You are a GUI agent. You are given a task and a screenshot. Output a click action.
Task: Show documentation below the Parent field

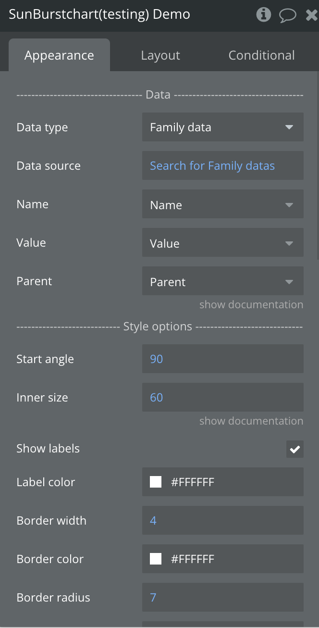point(251,304)
